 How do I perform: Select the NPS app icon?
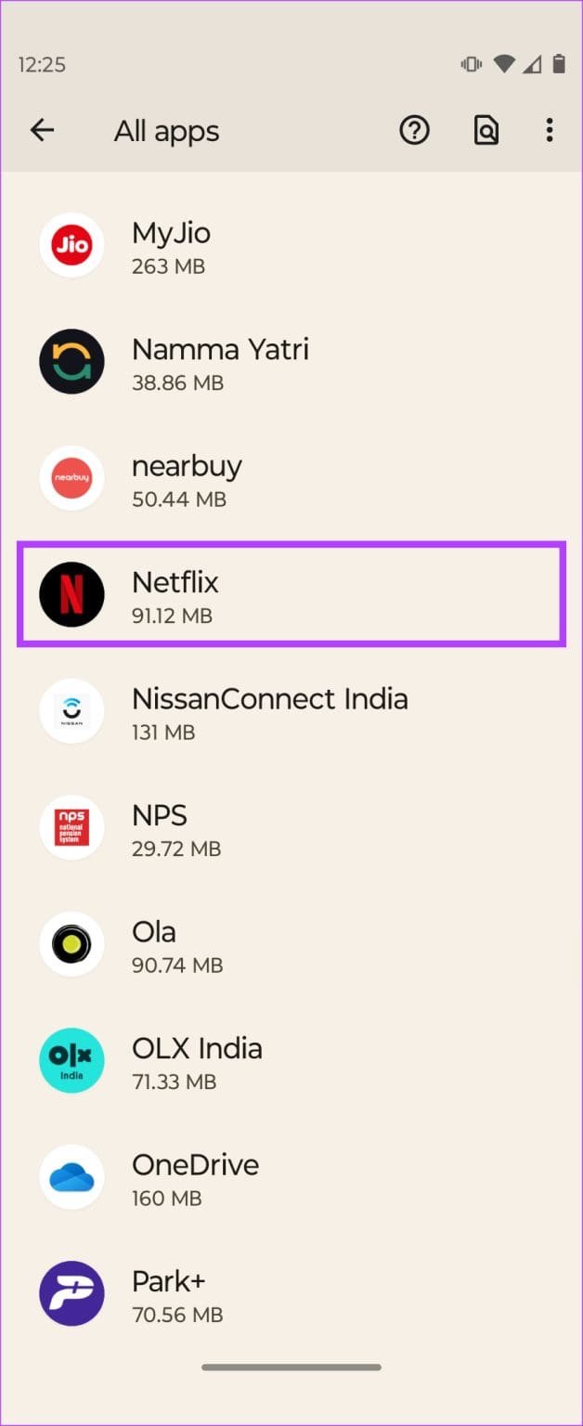(x=71, y=827)
